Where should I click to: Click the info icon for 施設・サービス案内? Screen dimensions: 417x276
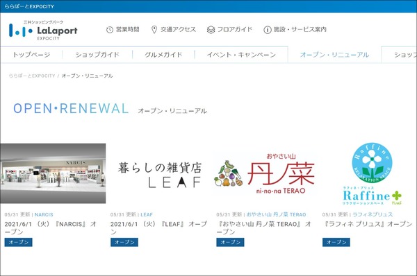[x=268, y=30]
